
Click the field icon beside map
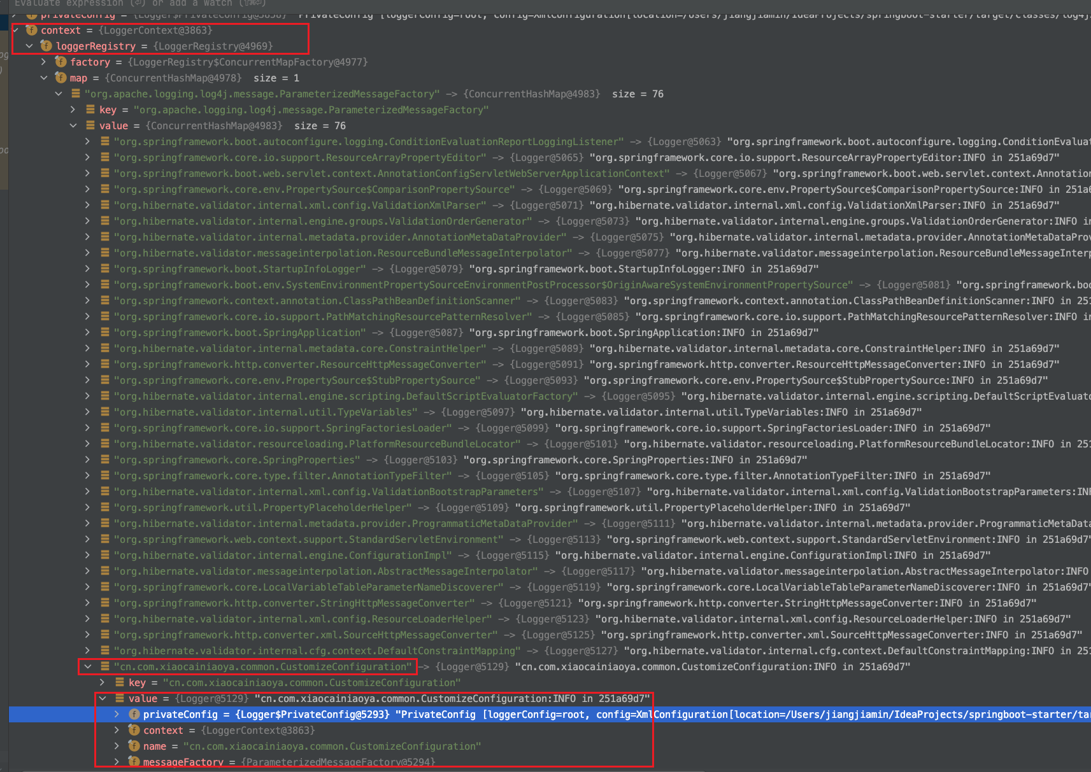tap(61, 78)
